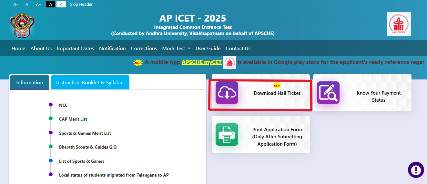Viewport: 427px width, 184px height.
Task: Increase font size with A+ button
Action: click(39, 4)
